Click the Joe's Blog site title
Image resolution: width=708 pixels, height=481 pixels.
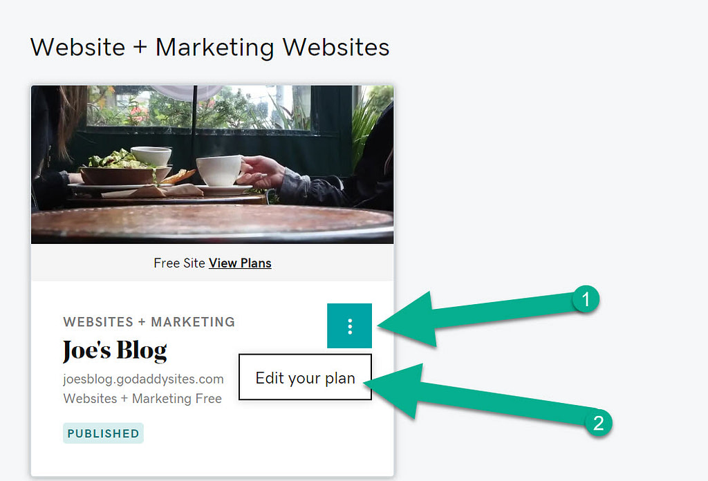(x=115, y=351)
